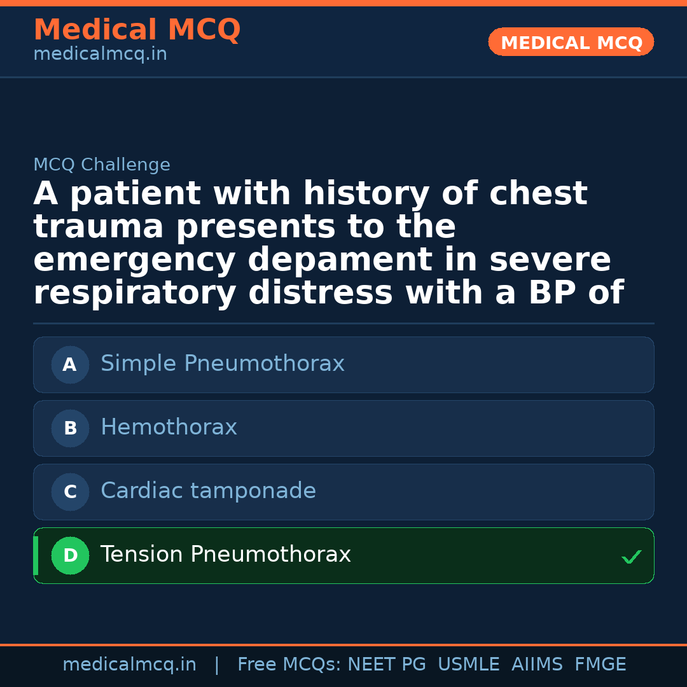687x687 pixels.
Task: Click the MCQ Challenge label
Action: pos(102,165)
